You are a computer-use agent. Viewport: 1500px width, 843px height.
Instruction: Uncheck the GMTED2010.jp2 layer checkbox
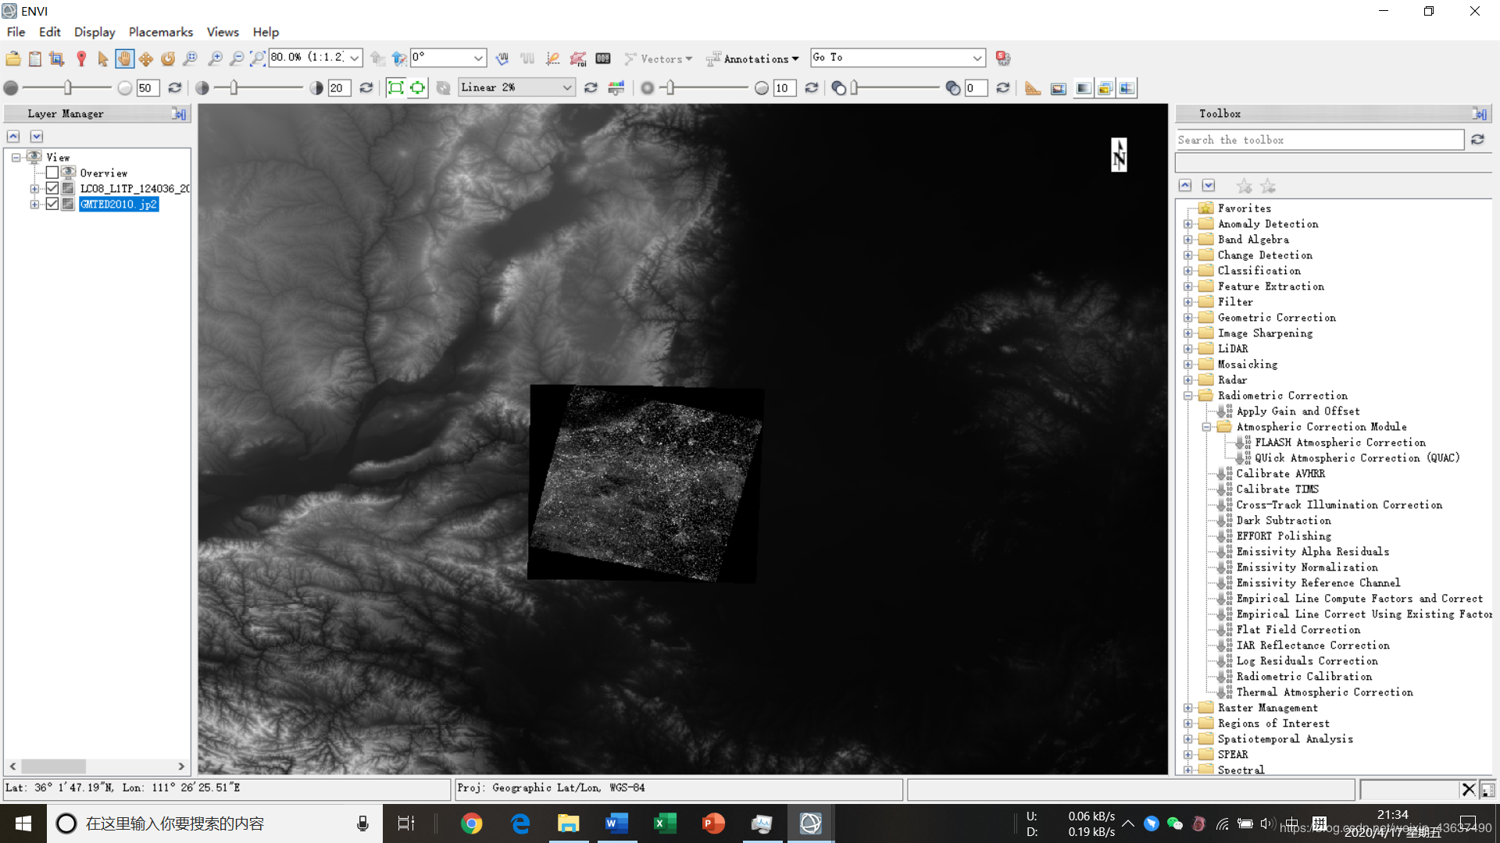point(52,204)
